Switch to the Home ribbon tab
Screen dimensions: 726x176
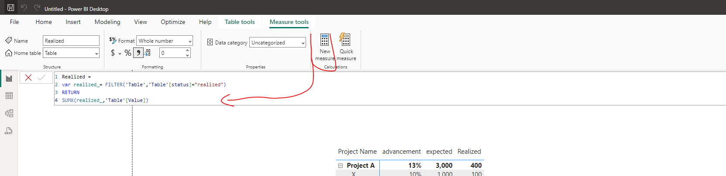point(44,22)
